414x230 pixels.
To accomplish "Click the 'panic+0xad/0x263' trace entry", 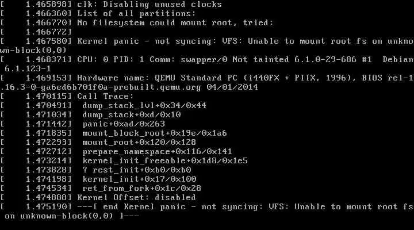I will tap(124, 124).
